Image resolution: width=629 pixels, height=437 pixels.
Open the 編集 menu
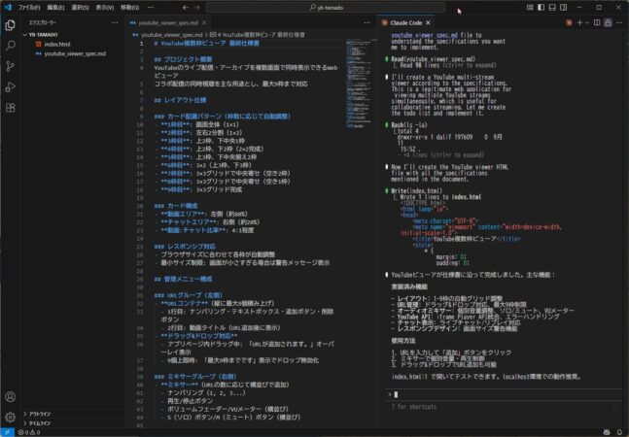(x=55, y=7)
